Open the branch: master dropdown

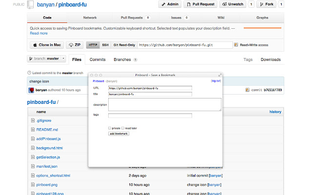(47, 58)
